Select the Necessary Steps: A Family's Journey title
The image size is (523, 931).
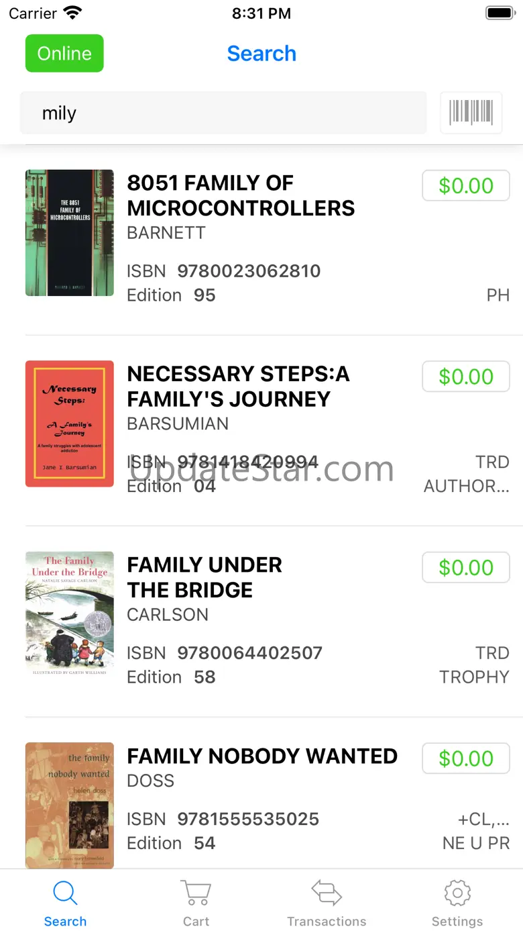point(238,386)
